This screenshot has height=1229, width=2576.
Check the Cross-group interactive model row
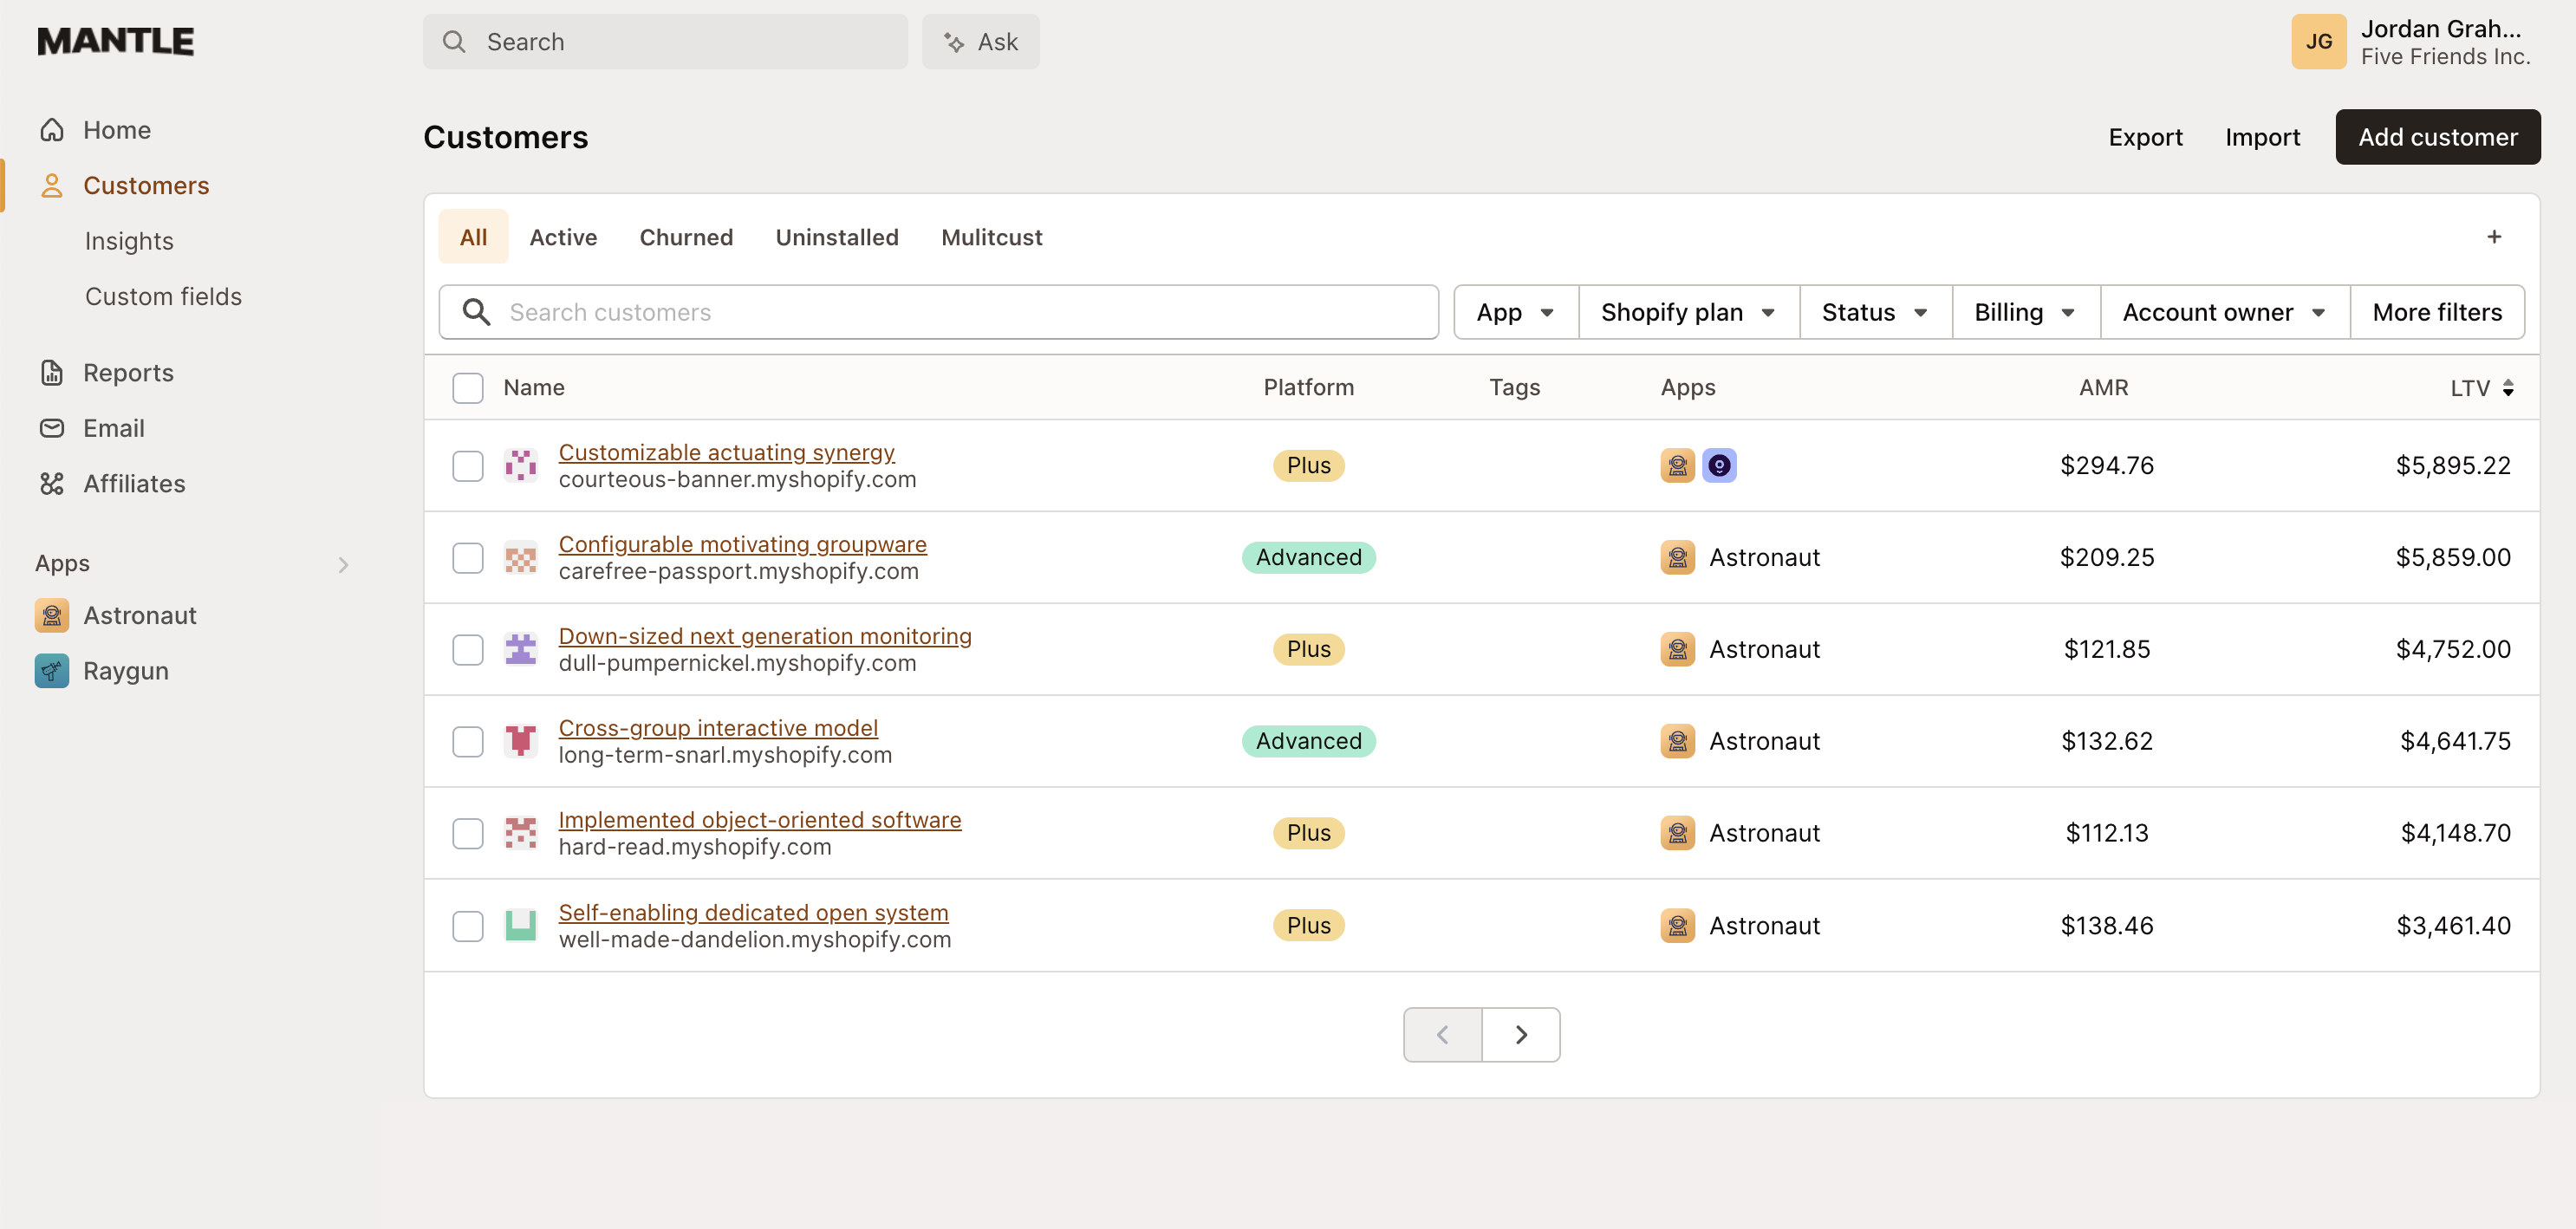pos(467,742)
